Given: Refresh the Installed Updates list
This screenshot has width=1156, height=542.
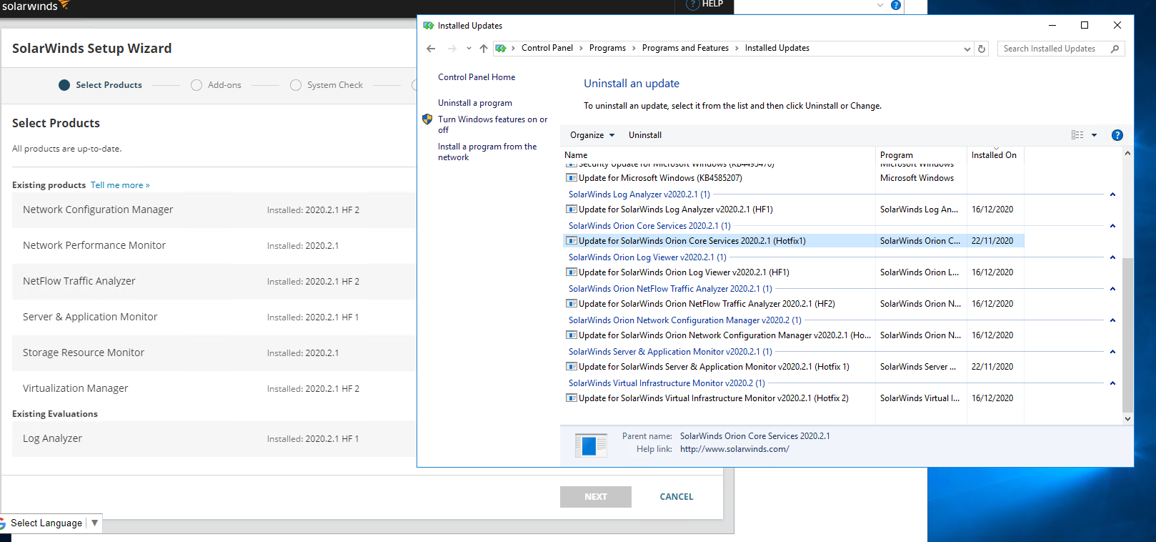Looking at the screenshot, I should (982, 49).
